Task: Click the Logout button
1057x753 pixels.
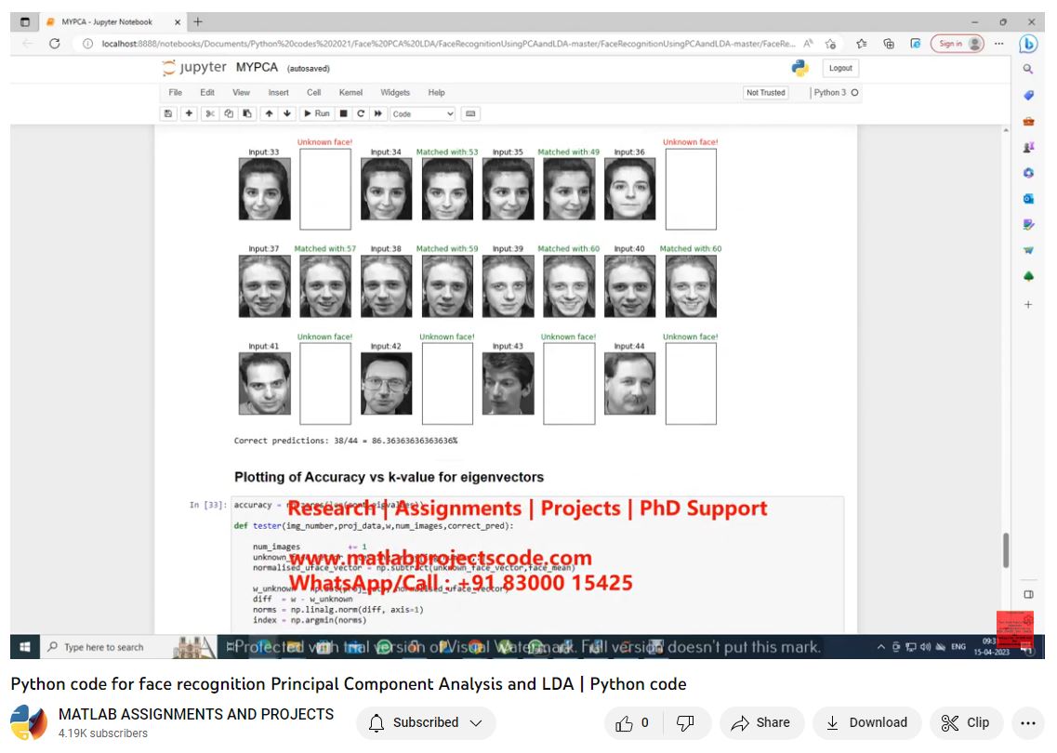Action: 840,68
